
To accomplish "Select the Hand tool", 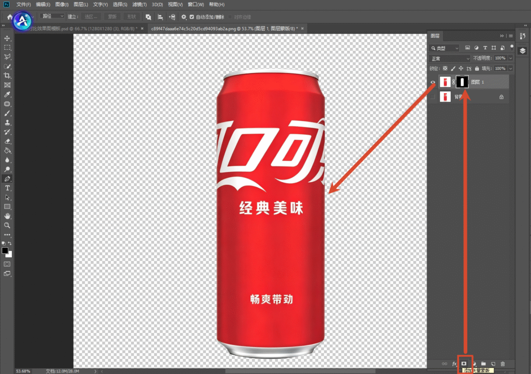I will point(7,216).
